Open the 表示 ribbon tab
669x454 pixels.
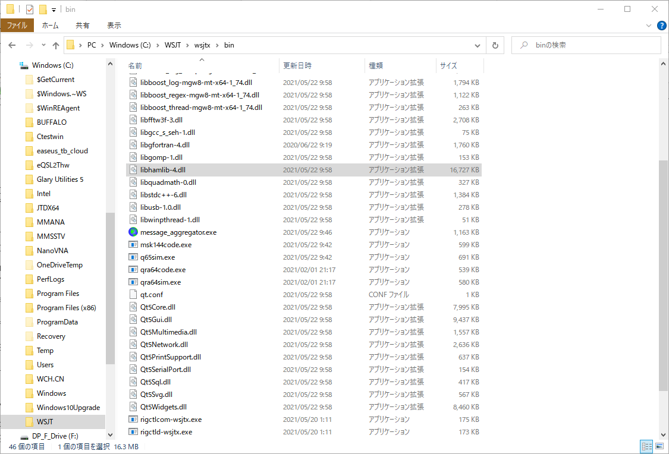pos(114,26)
